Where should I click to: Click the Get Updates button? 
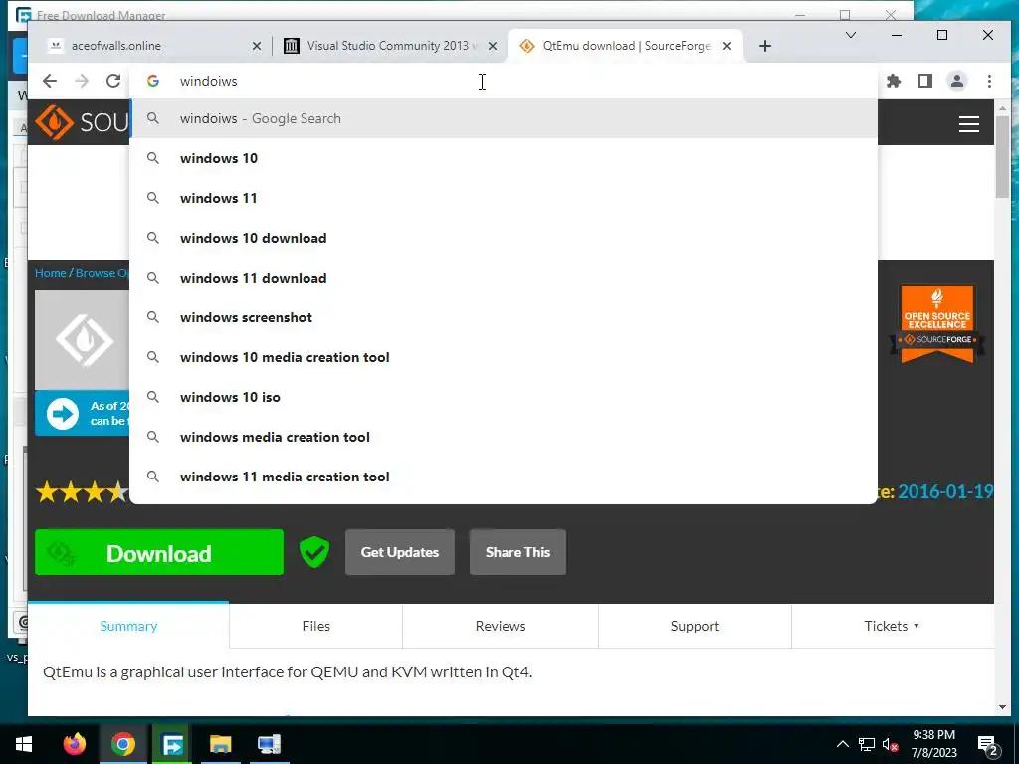coord(400,552)
